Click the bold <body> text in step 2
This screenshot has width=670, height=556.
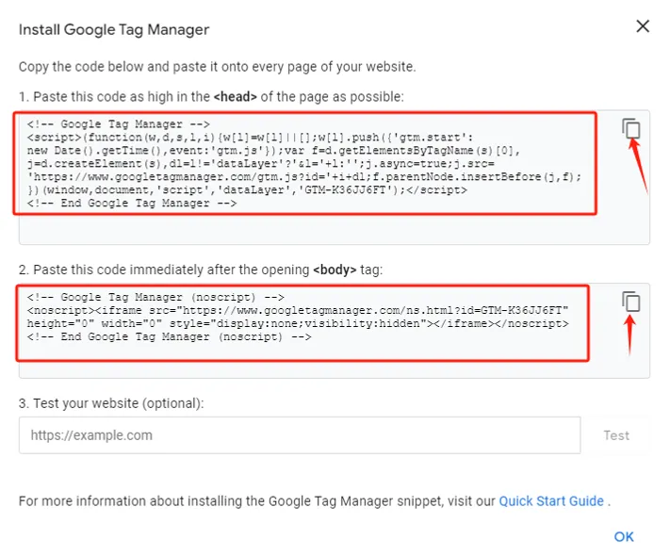click(x=335, y=270)
